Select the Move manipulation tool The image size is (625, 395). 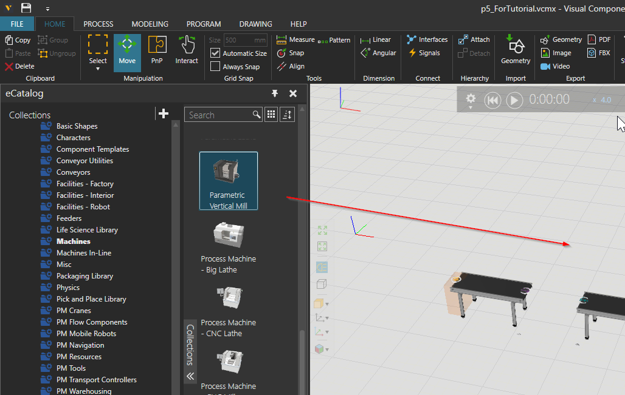point(127,53)
